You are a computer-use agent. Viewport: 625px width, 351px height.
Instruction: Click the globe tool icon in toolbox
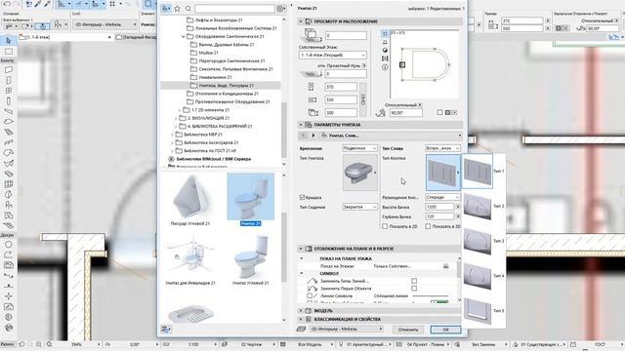(x=9, y=317)
